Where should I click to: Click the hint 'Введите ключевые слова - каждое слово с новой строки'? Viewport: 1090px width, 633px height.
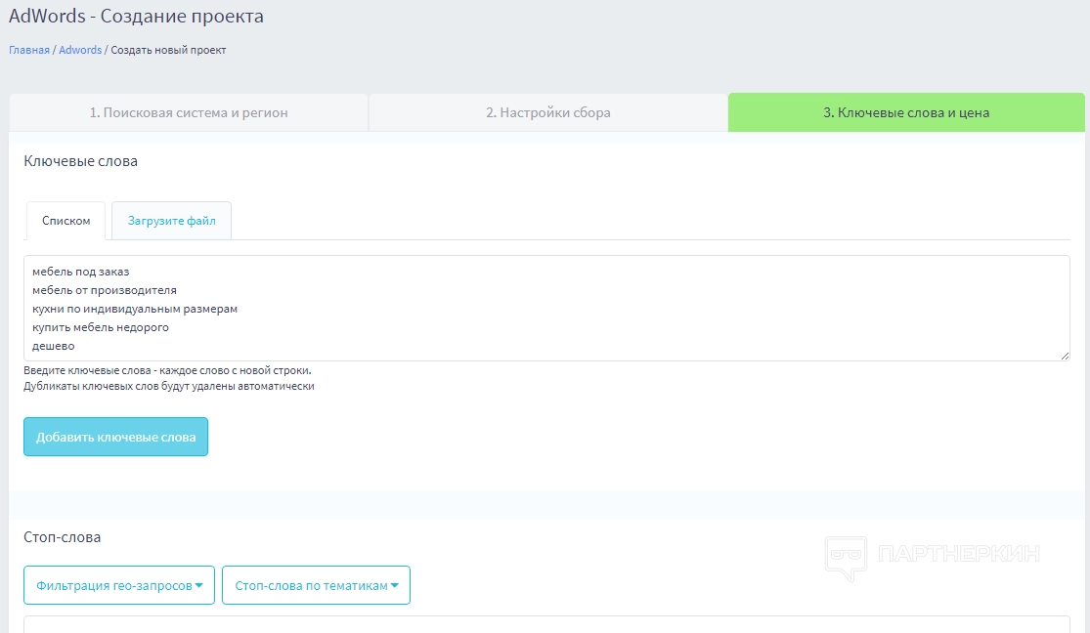click(x=167, y=370)
